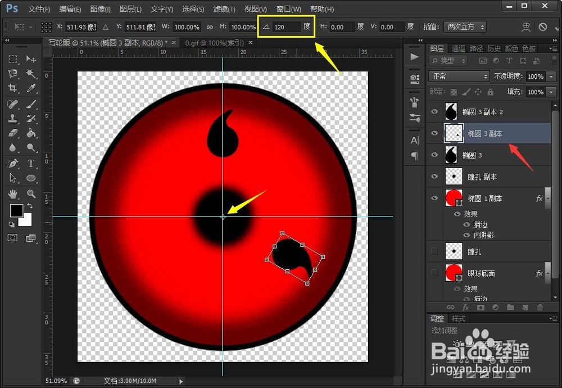Open the 图像(I) menu

[x=101, y=9]
